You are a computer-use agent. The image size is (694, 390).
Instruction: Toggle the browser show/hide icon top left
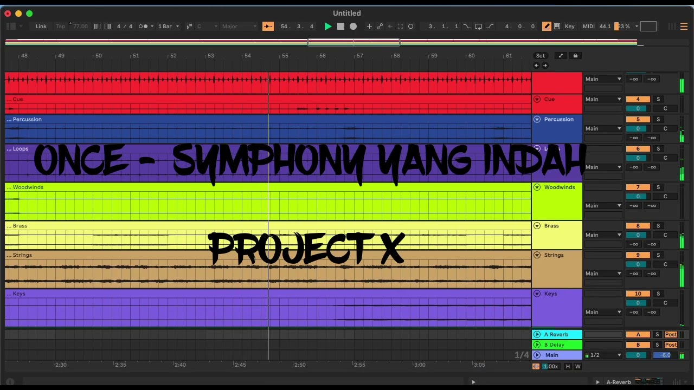[x=11, y=26]
